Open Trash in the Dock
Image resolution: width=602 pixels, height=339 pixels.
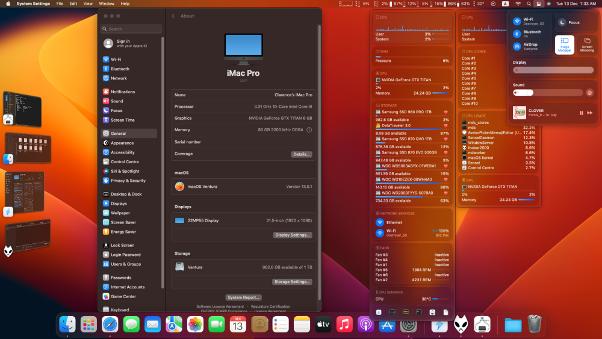535,325
